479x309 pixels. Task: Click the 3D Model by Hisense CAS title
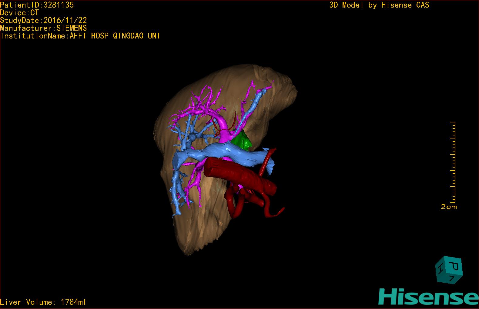(379, 5)
